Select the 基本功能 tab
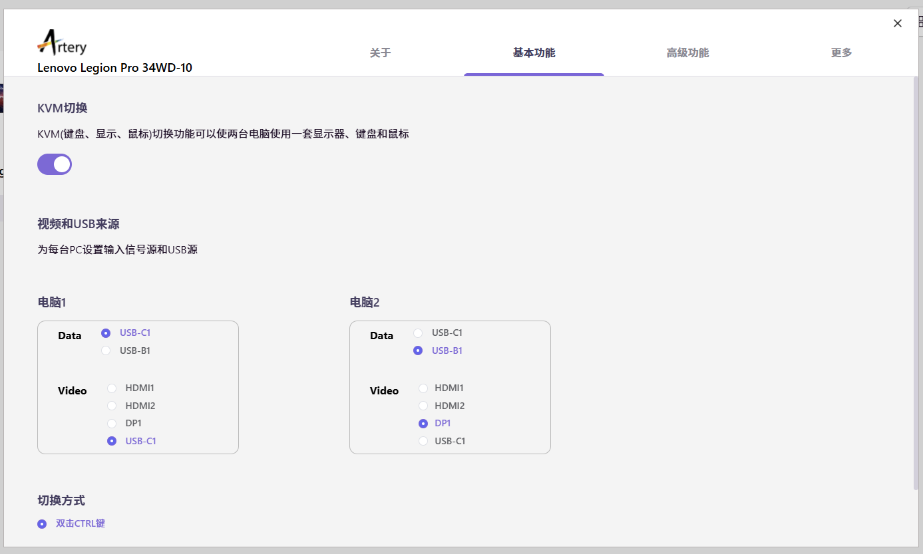Viewport: 923px width, 554px height. coord(534,53)
